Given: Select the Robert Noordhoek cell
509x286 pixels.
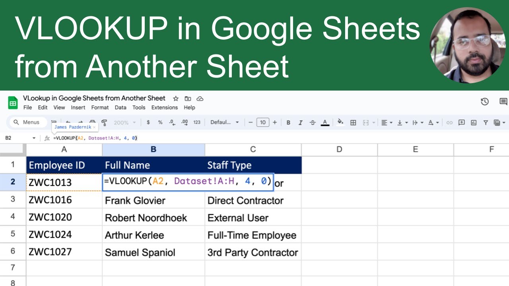Looking at the screenshot, I should [153, 217].
